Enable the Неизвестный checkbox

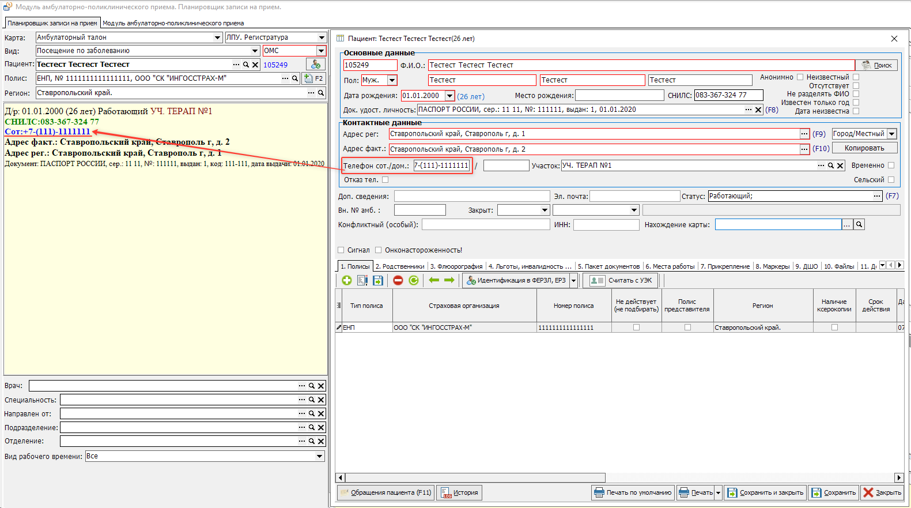(856, 77)
